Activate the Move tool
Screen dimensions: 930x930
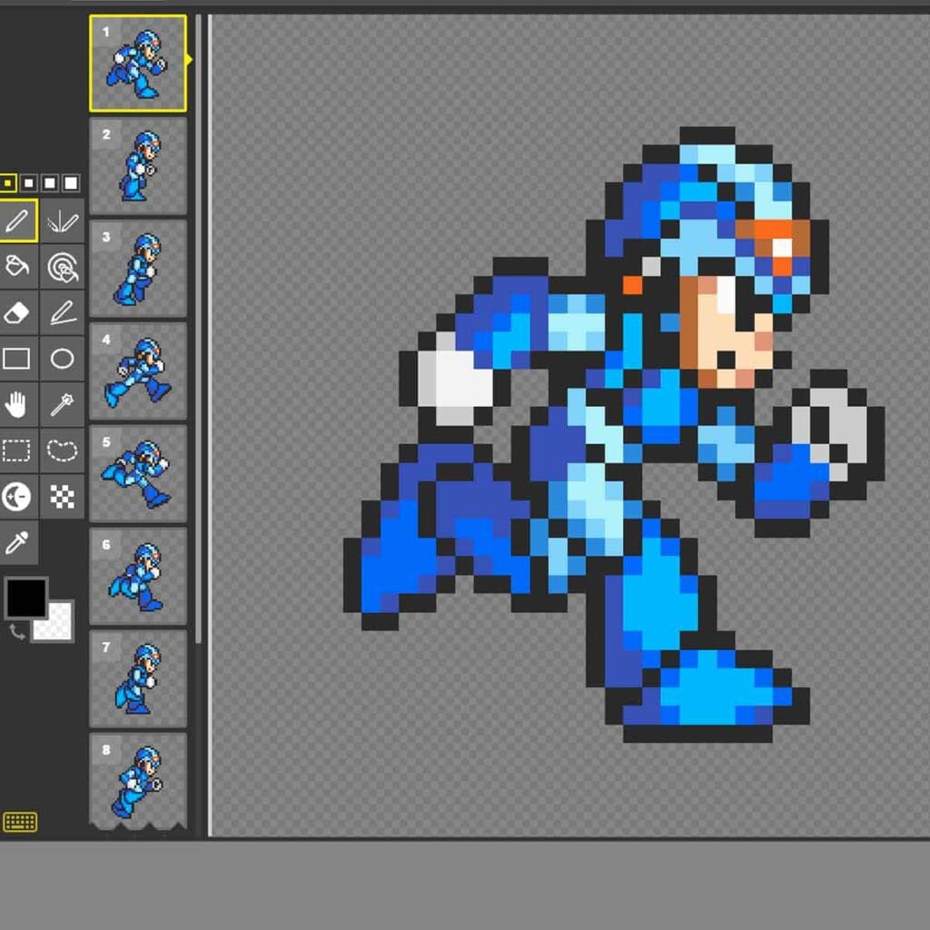click(20, 405)
